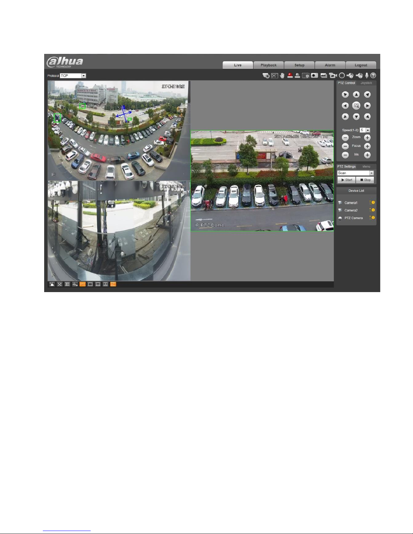Screen dimensions: 413x534
Task: Click the red alarm light icon
Action: pyautogui.click(x=290, y=76)
